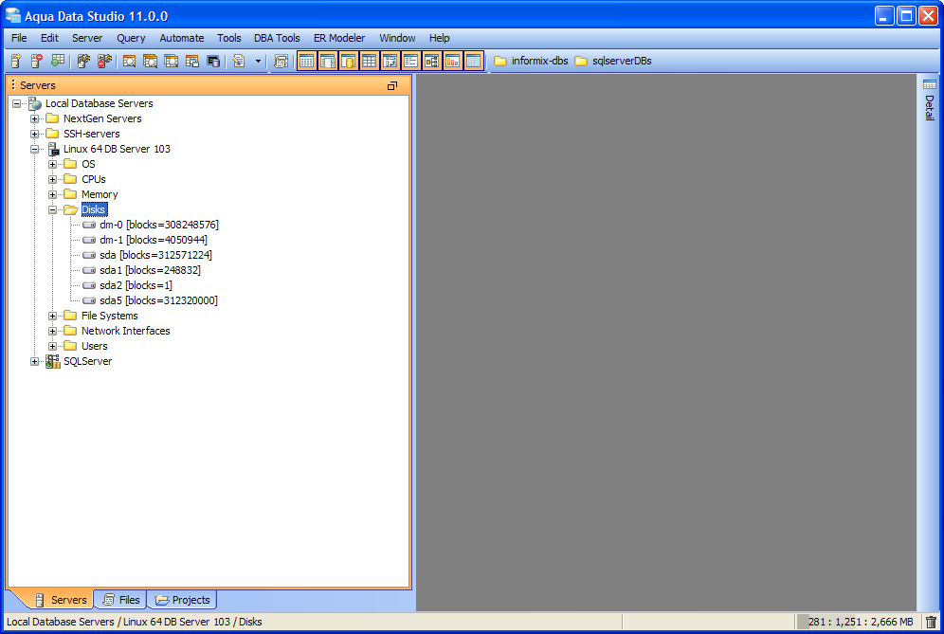Switch to the Servers tab
Image resolution: width=944 pixels, height=634 pixels.
coord(61,600)
